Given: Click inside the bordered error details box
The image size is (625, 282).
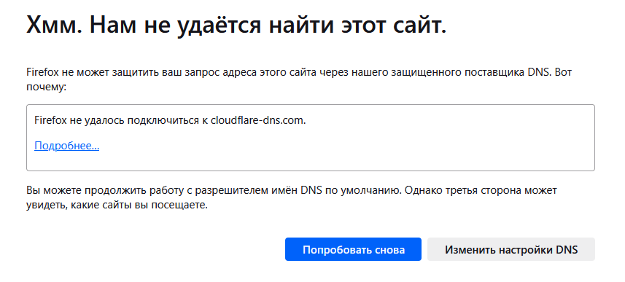Looking at the screenshot, I should pos(311,138).
